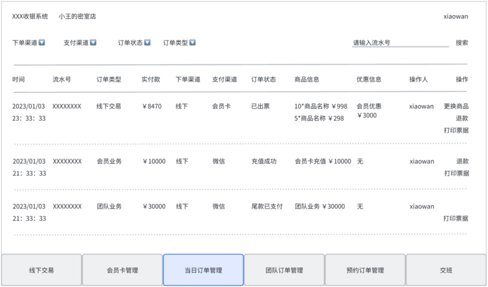
Task: Open the 下单渠道 dropdown filter
Action: [29, 42]
